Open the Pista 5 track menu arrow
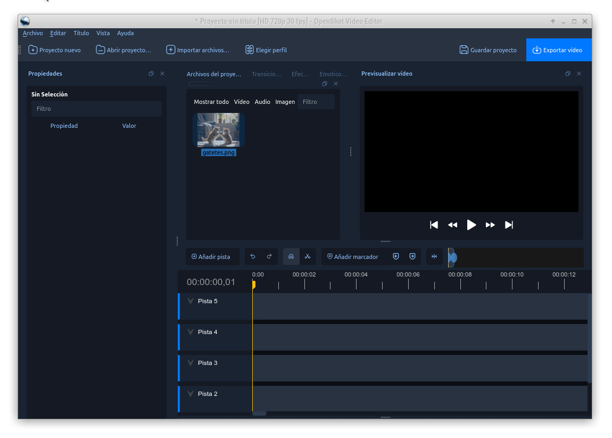The width and height of the screenshot is (612, 438). 191,301
